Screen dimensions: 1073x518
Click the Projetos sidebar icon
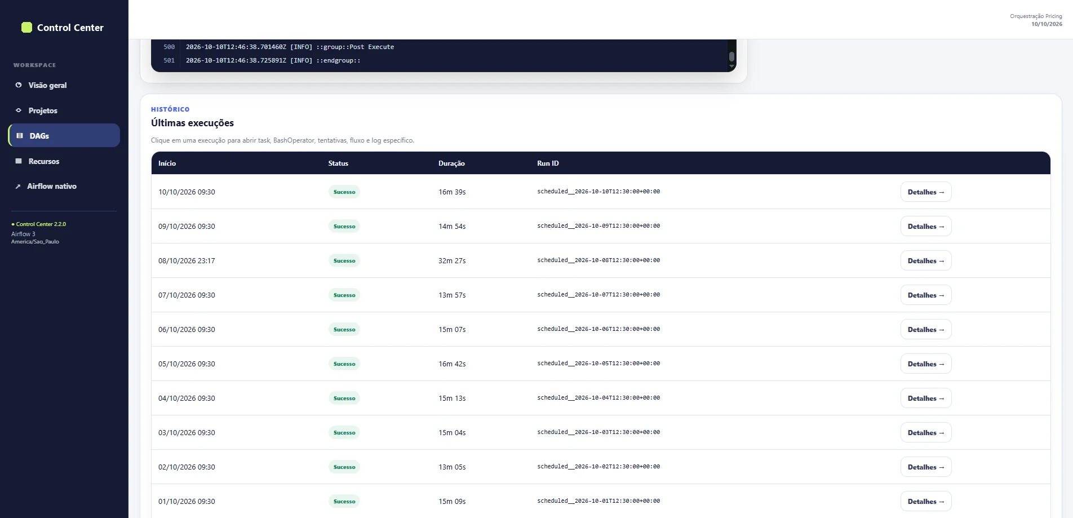(x=19, y=110)
